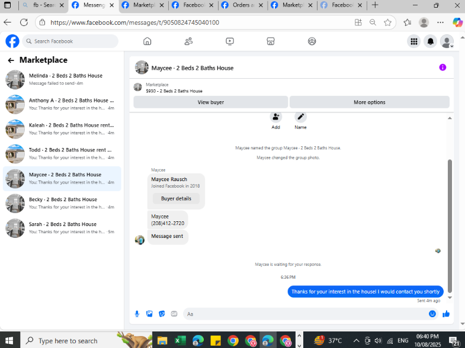465x348 pixels.
Task: Open Todd 2 Beds 2 Baths conversation
Action: click(x=62, y=154)
